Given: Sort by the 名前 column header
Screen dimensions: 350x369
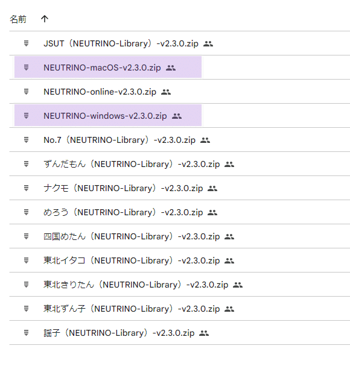Looking at the screenshot, I should [x=18, y=19].
